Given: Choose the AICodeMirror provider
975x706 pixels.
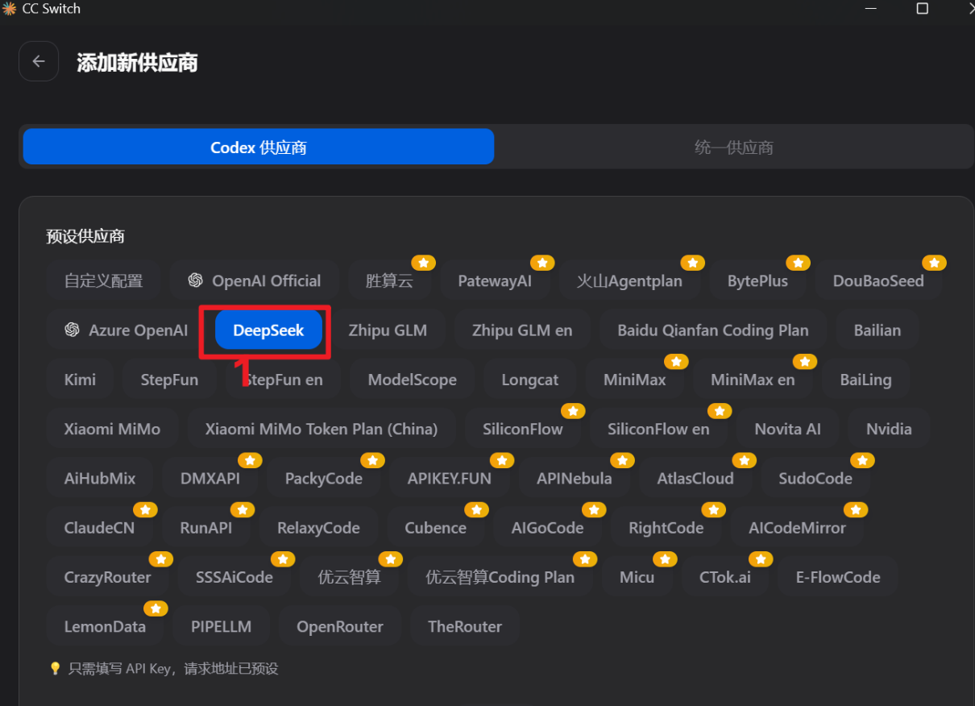Looking at the screenshot, I should [x=798, y=528].
